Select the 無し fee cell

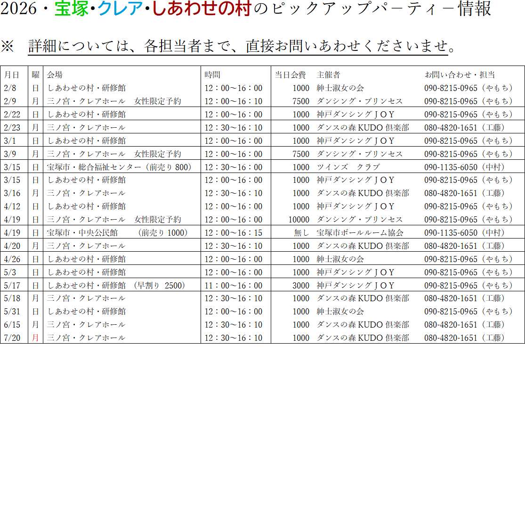301,233
